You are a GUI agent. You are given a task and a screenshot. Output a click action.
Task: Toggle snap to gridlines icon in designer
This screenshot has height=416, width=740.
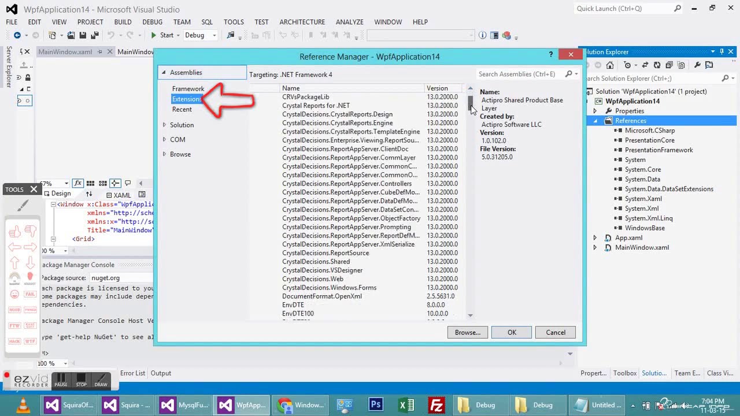(x=103, y=183)
